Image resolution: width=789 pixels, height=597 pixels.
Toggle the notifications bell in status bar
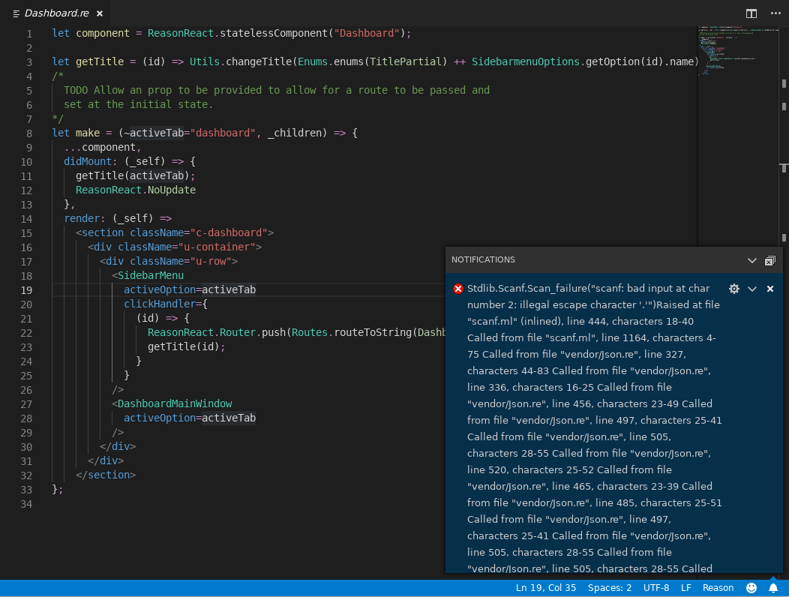click(x=773, y=588)
